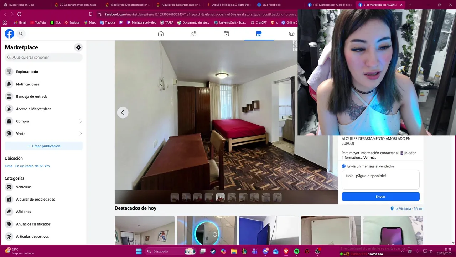Open the white tablet listing card

331,230
